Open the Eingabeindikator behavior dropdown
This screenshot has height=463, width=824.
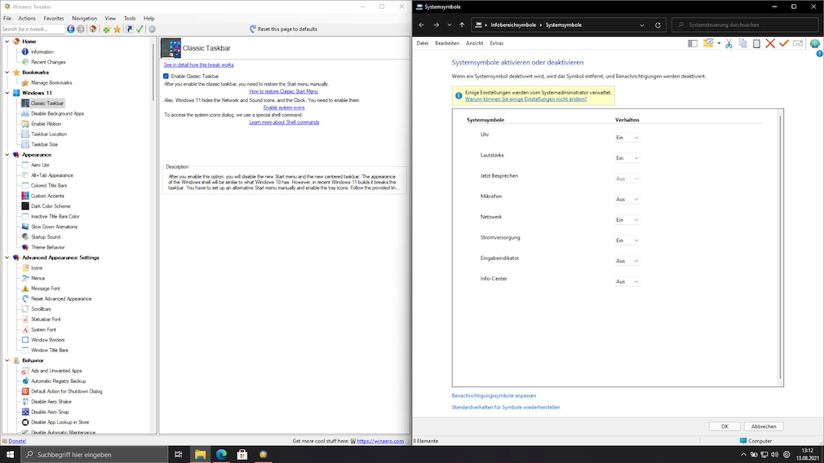[627, 261]
